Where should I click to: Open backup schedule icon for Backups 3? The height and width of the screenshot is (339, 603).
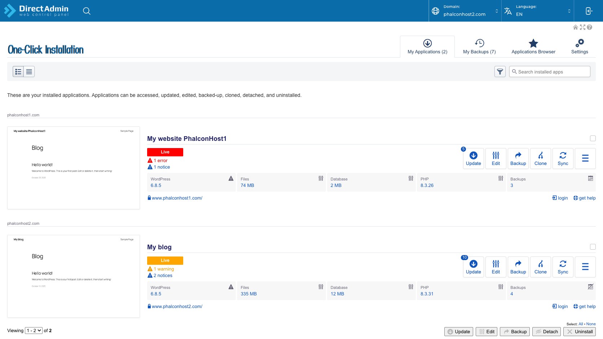click(x=591, y=178)
